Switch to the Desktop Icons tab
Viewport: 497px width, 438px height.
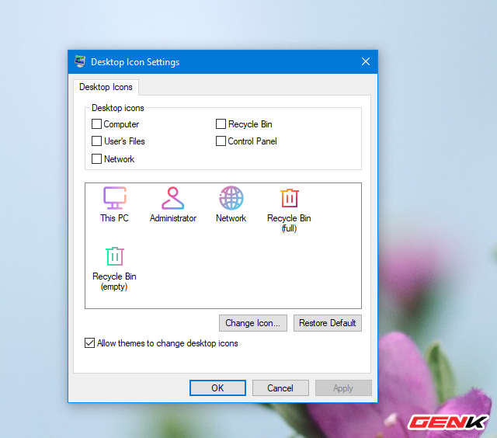pyautogui.click(x=106, y=87)
